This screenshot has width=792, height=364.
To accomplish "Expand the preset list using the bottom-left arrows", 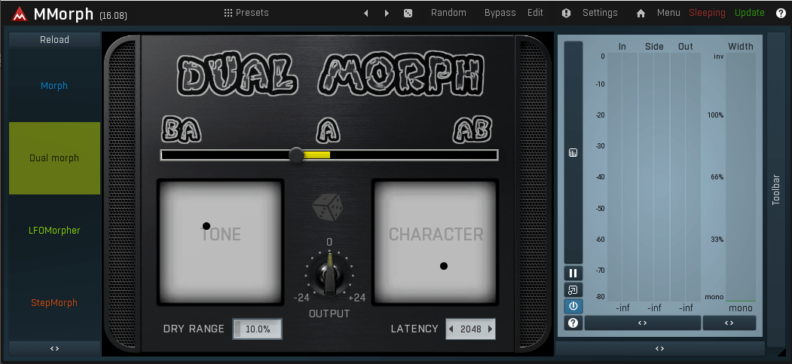I will (54, 349).
